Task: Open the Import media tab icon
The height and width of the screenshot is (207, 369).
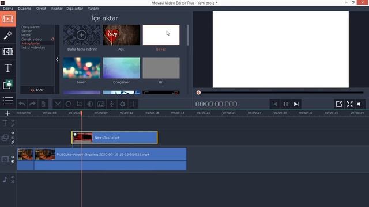Action: pos(7,19)
